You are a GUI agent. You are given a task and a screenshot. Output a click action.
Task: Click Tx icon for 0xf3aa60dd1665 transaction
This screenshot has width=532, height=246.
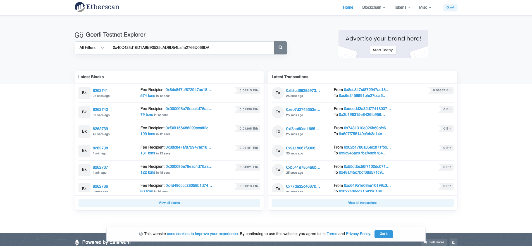point(278,132)
